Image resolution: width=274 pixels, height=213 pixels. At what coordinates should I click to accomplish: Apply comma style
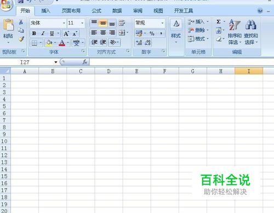[x=161, y=33]
